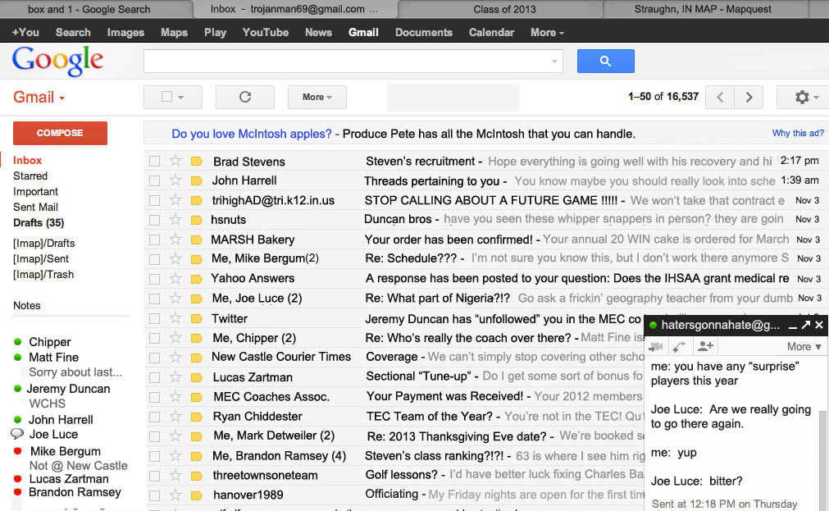
Task: Star the Brad Stevens email
Action: point(175,161)
